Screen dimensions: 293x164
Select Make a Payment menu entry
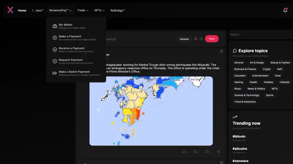(76, 38)
